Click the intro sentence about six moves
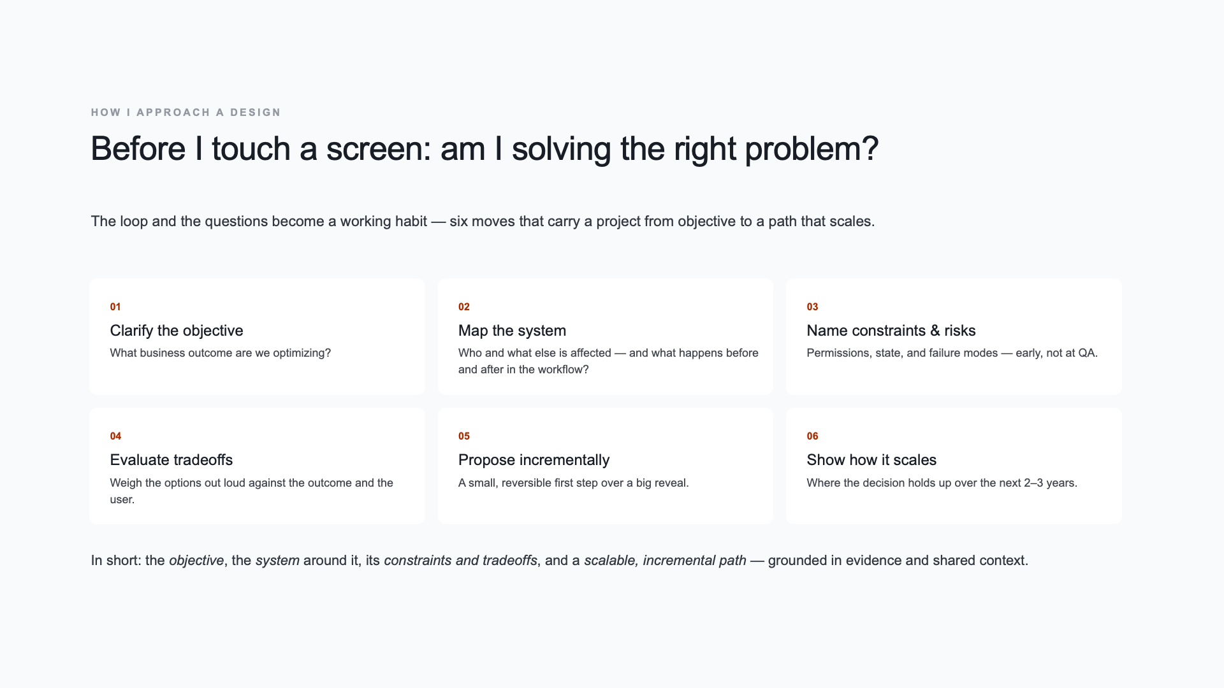The height and width of the screenshot is (688, 1224). [483, 221]
